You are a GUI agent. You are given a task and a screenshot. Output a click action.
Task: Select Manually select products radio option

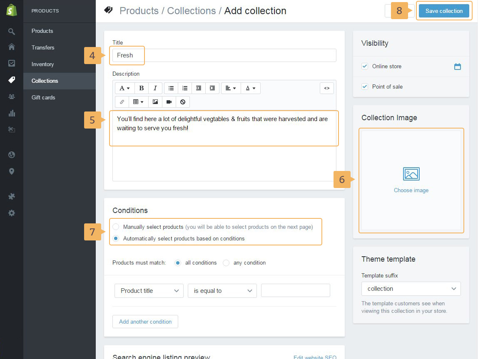coord(116,227)
